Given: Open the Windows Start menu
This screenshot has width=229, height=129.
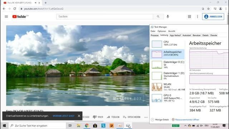Looking at the screenshot, I should 4,126.
